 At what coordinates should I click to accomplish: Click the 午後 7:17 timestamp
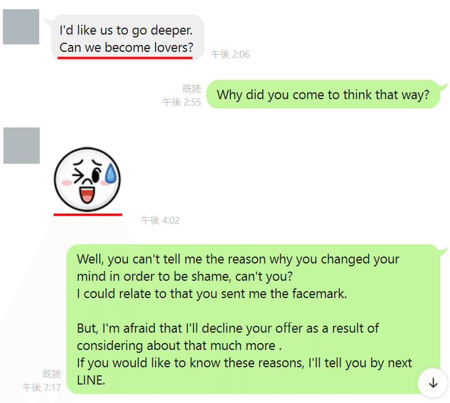(x=41, y=387)
